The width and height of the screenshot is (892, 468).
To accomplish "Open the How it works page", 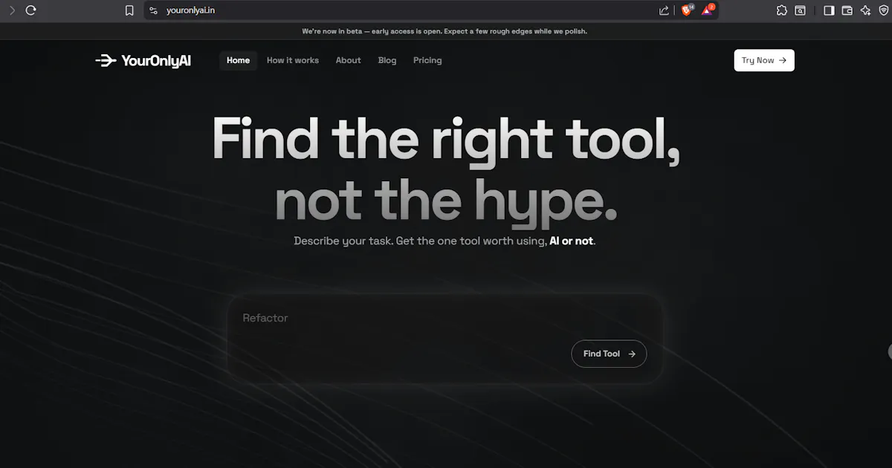I will point(293,60).
